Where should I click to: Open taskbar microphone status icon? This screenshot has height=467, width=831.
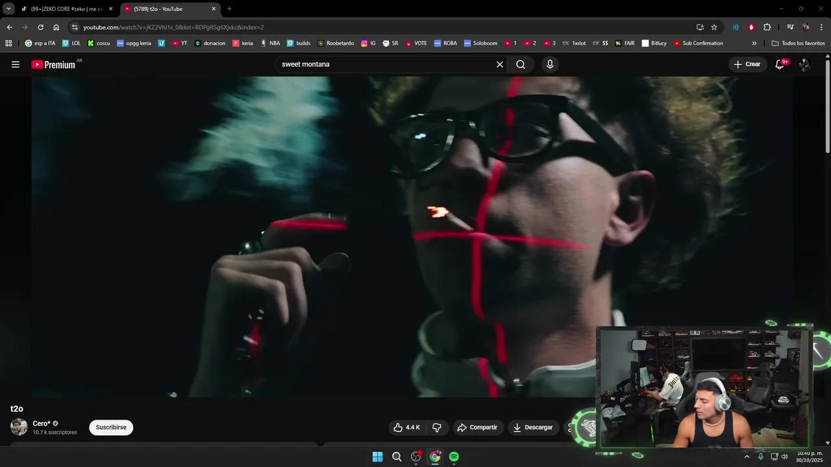coord(761,457)
